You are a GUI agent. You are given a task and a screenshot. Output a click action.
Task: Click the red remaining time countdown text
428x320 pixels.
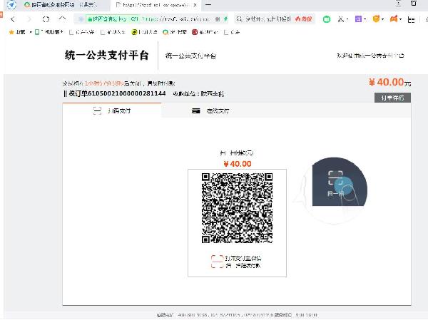pos(104,83)
